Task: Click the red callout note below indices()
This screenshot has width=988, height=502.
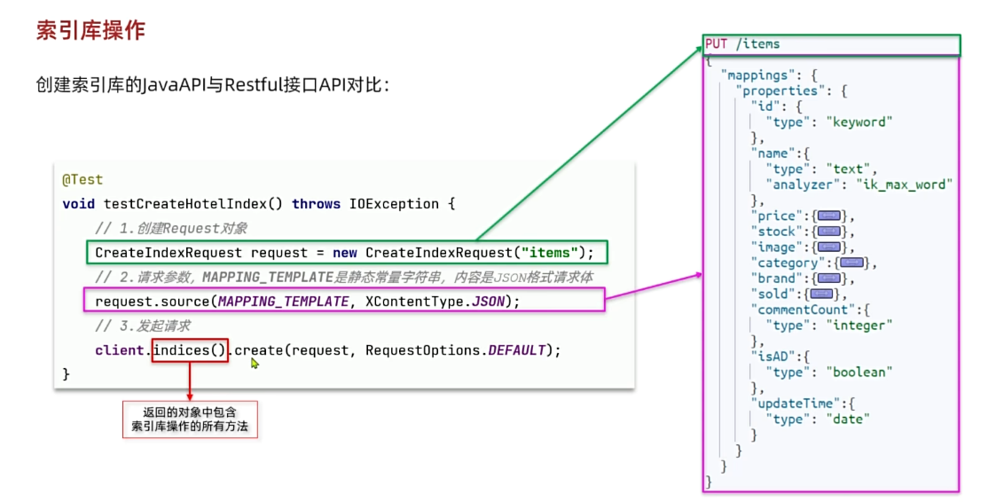Action: coord(189,420)
